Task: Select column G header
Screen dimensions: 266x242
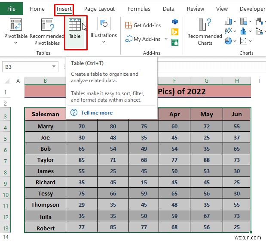Action: [206, 81]
